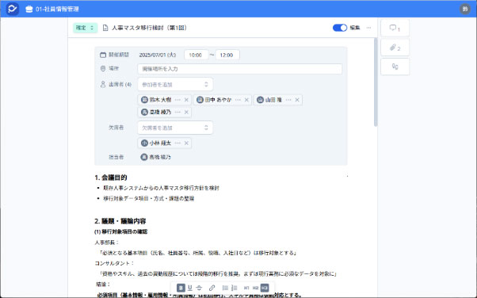Viewport: 477px width, 298px height.
Task: Click the calendar icon beside 開催期間
Action: pos(103,55)
